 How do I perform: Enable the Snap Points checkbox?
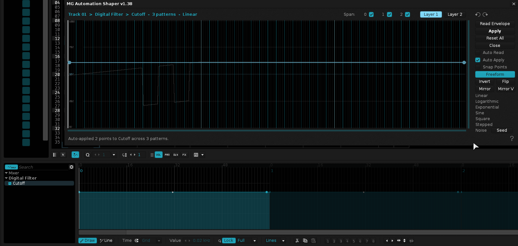click(x=478, y=67)
